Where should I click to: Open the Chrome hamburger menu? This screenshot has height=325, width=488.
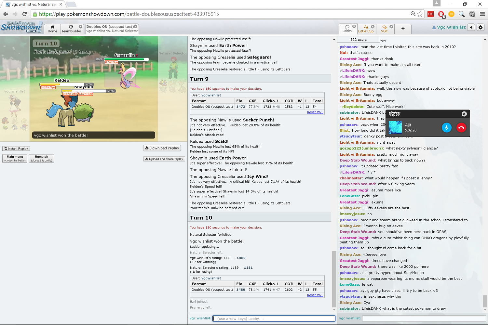pyautogui.click(x=482, y=14)
